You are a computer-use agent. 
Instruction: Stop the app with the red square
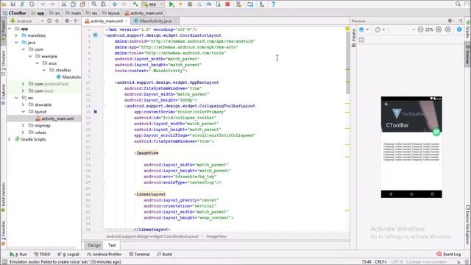click(227, 4)
